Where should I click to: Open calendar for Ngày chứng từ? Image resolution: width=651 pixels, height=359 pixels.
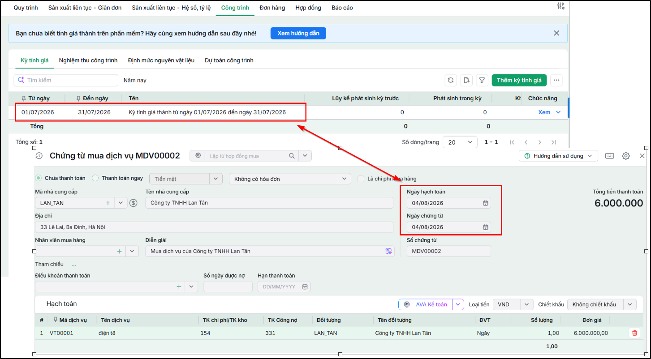pyautogui.click(x=485, y=227)
